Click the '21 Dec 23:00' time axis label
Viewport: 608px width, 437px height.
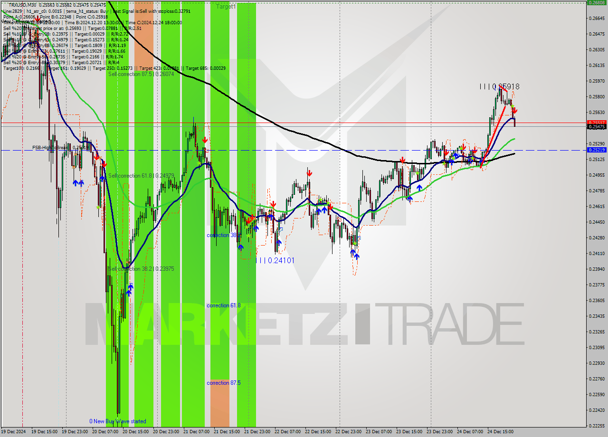[257, 432]
